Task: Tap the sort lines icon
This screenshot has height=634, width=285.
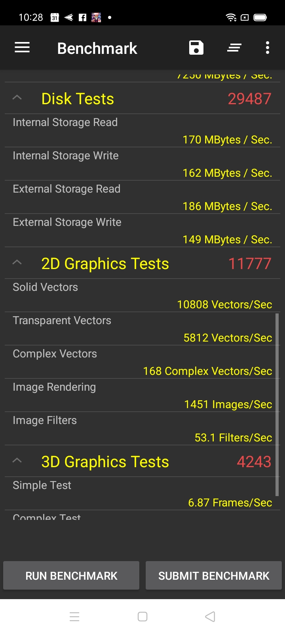Action: click(234, 48)
